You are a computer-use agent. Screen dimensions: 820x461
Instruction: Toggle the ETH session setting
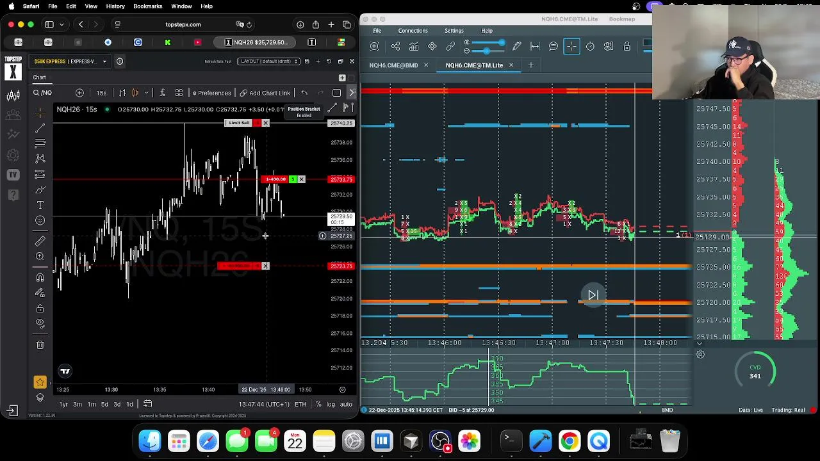300,404
